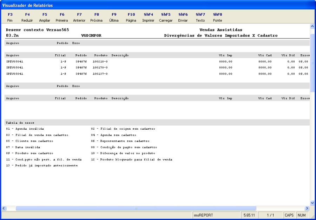
Task: Click the F3 Fim toolbar button
Action: (10, 17)
